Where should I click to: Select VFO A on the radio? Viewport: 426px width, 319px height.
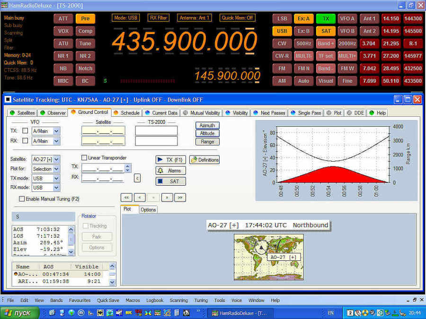(x=347, y=18)
